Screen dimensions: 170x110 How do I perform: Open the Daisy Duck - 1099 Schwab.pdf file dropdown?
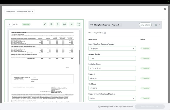point(20,11)
